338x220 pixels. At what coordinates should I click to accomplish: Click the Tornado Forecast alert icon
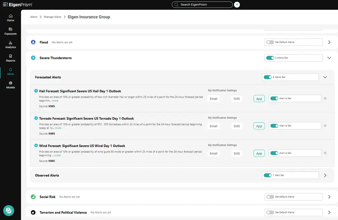point(36,118)
